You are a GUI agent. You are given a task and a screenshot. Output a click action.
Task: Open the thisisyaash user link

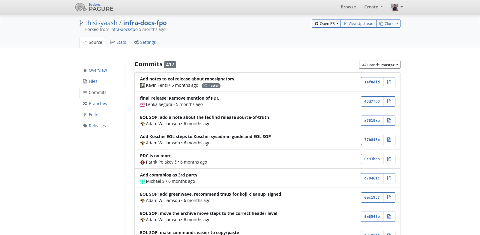tap(101, 23)
